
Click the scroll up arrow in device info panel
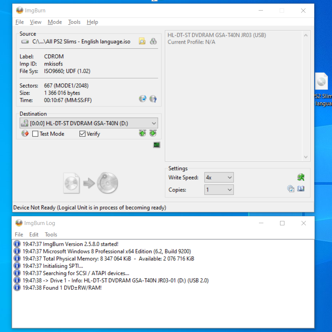pos(305,35)
